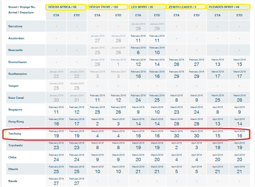
Task: Select the LEO SPIRIT / 20 vessel header
Action: (142, 7)
